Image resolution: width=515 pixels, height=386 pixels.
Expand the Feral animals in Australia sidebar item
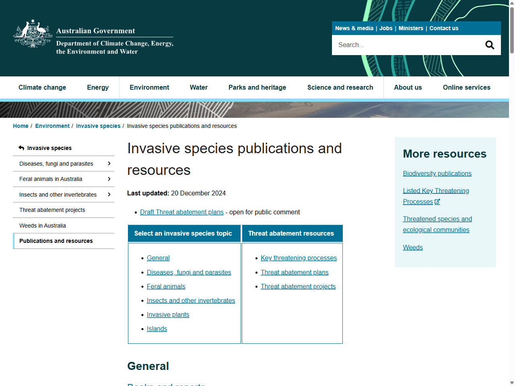pos(109,179)
